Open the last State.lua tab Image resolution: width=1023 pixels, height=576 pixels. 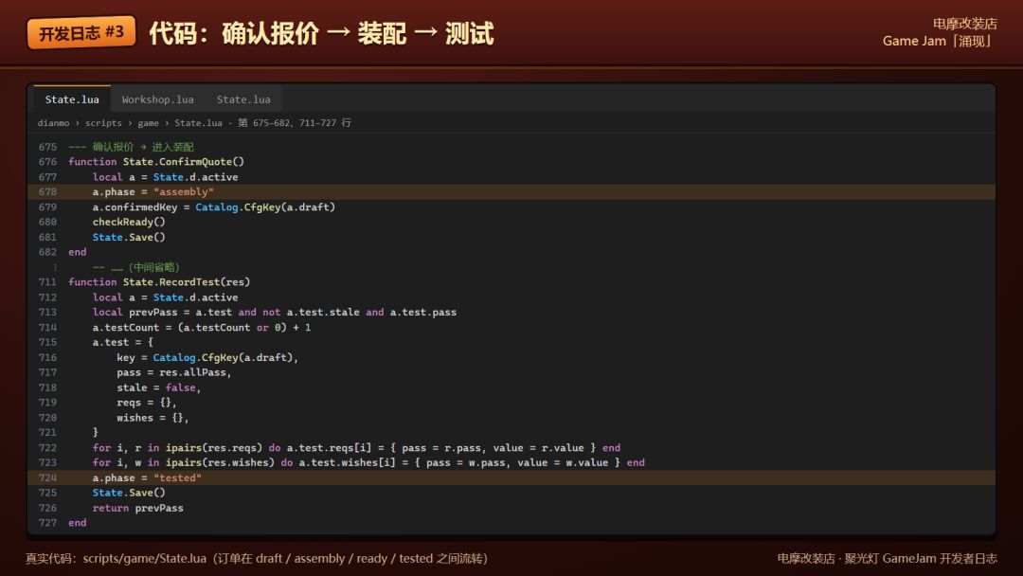pos(243,99)
